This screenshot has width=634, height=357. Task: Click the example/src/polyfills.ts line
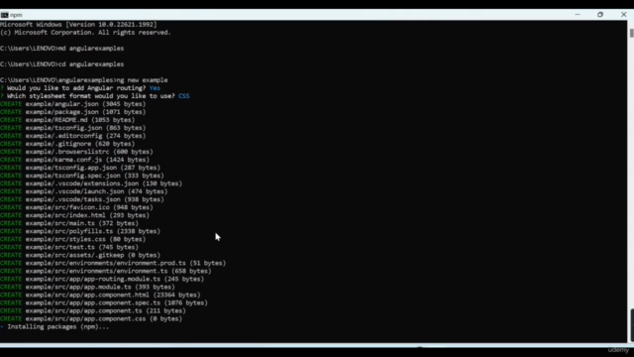(80, 231)
